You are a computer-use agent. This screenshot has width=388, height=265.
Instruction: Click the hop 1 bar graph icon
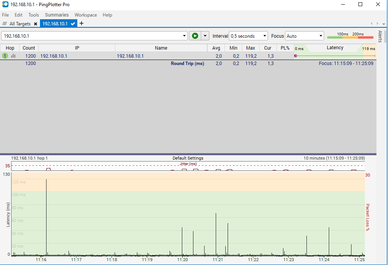click(13, 56)
